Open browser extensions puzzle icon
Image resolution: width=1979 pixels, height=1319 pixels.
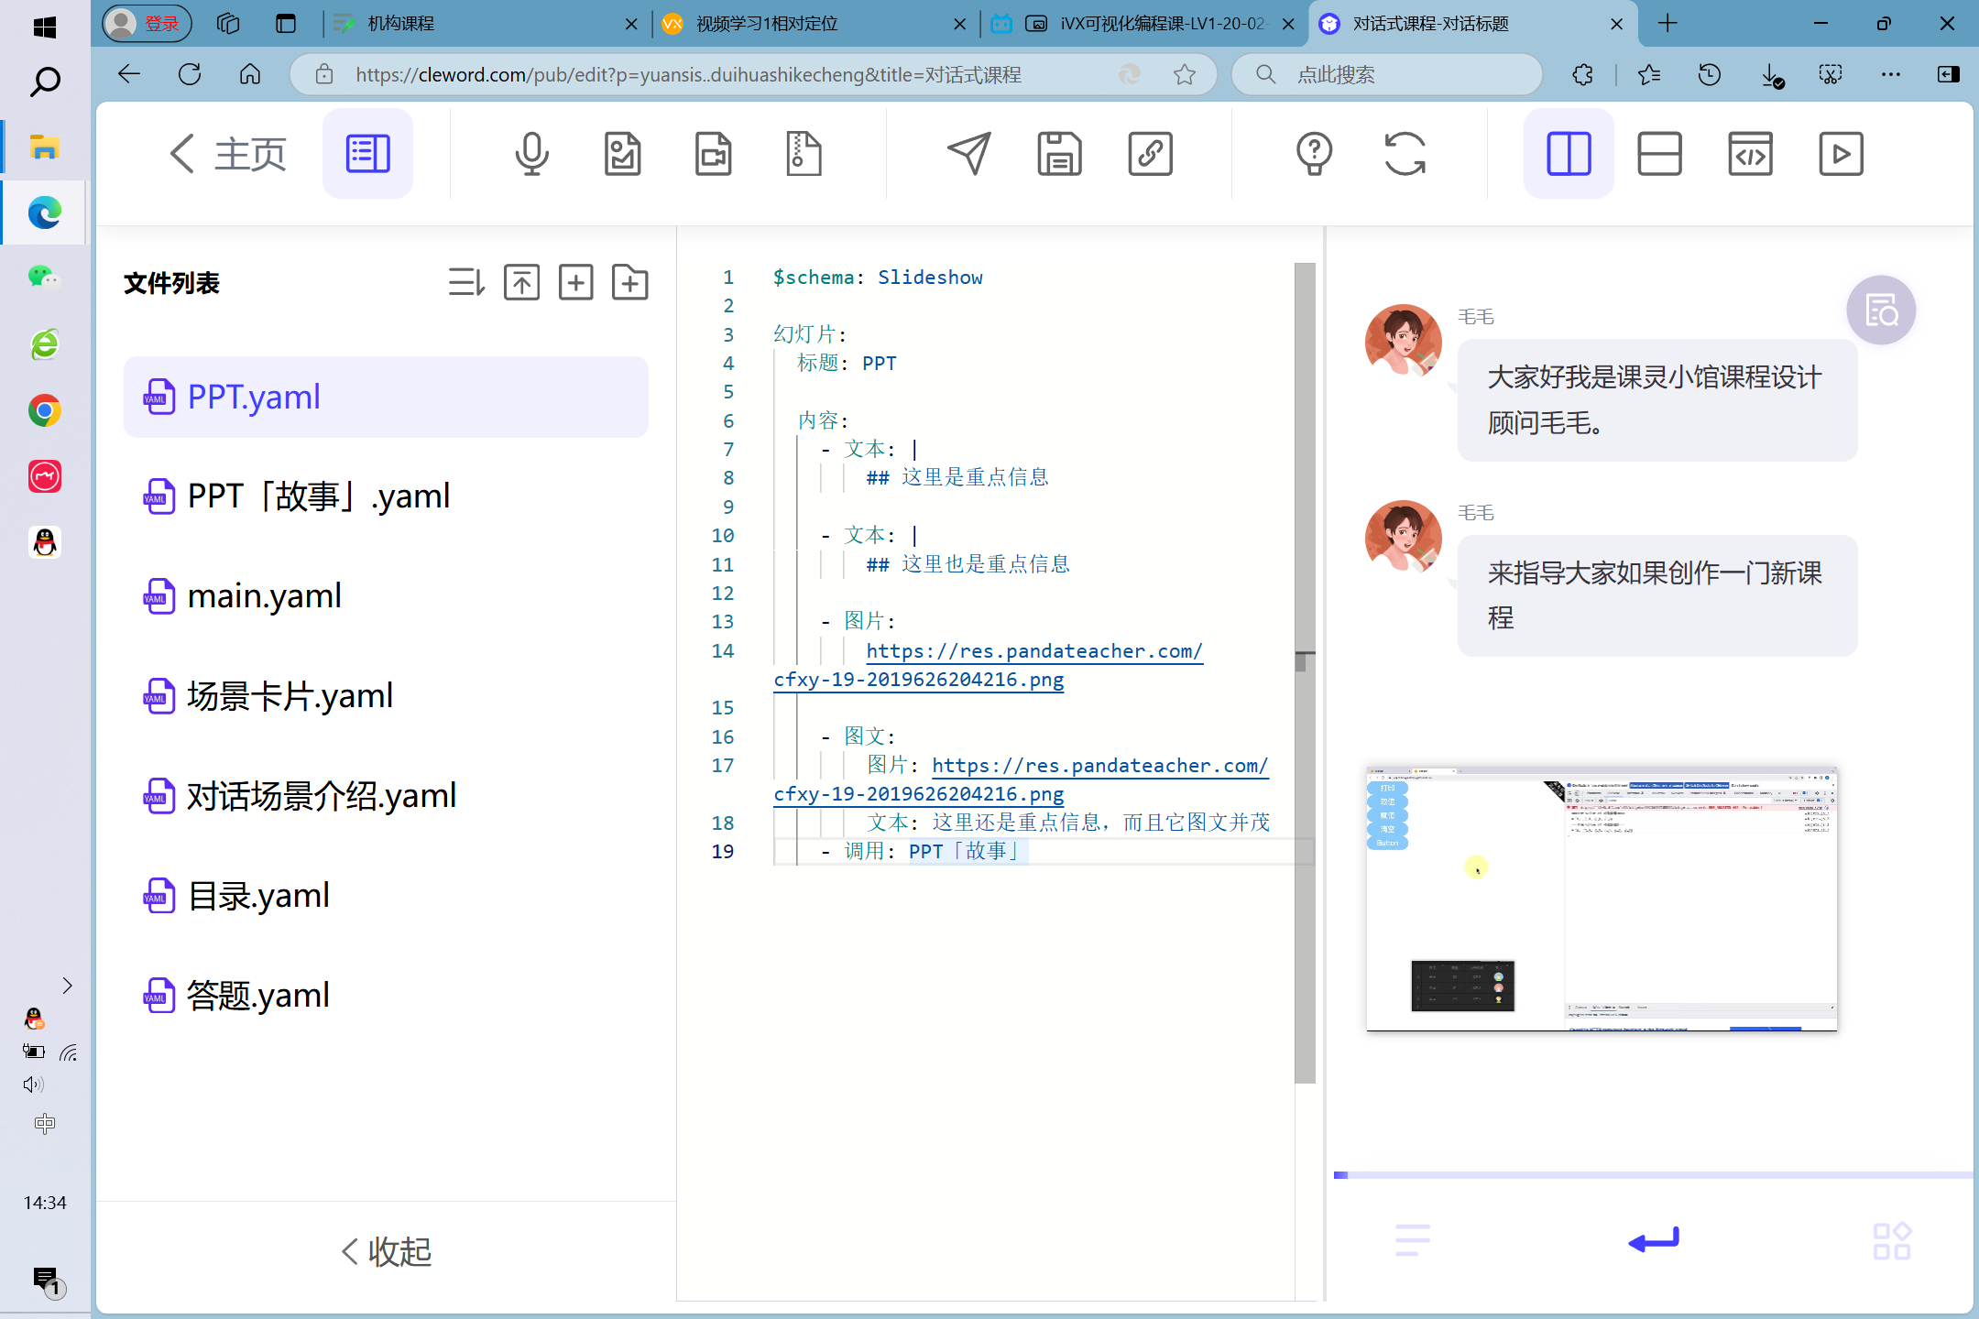pos(1582,74)
